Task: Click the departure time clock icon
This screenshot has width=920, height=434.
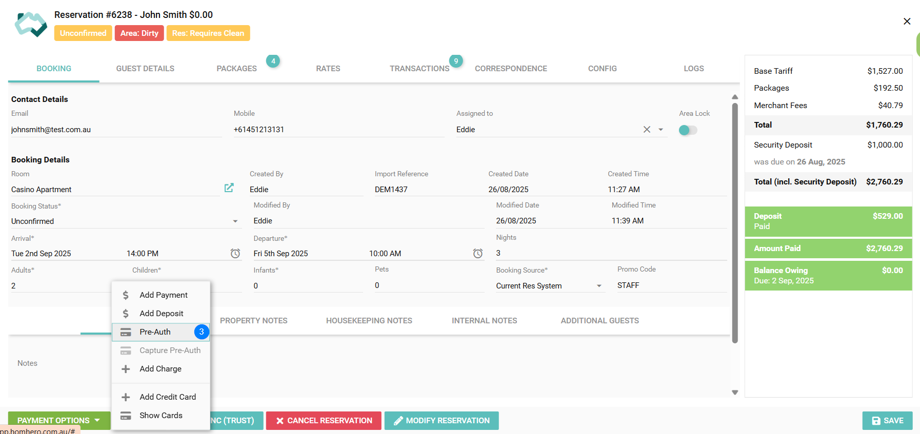Action: [x=477, y=254]
